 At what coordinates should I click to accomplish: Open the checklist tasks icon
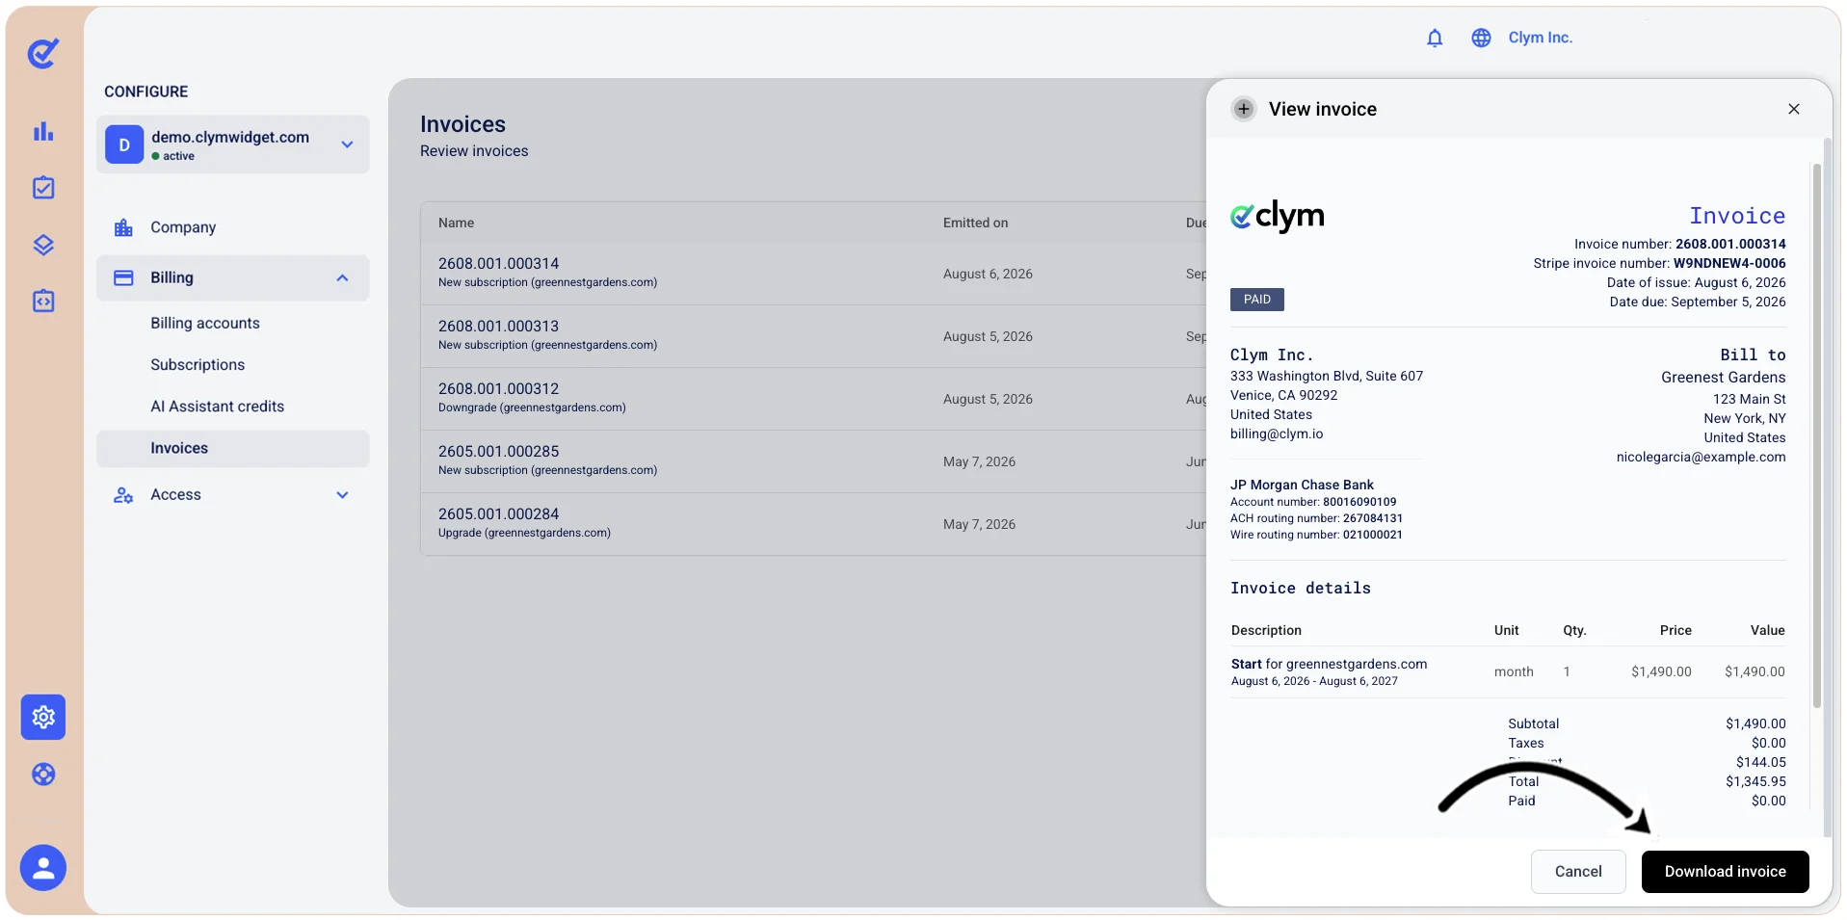point(43,188)
